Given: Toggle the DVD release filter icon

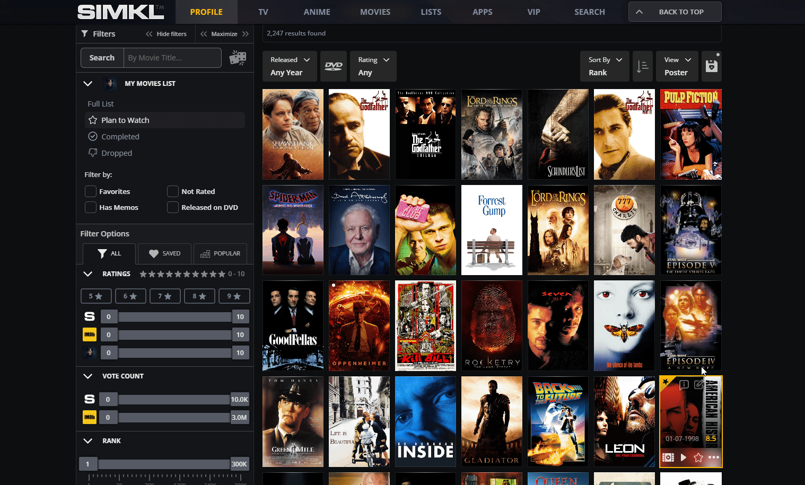Looking at the screenshot, I should (x=334, y=66).
